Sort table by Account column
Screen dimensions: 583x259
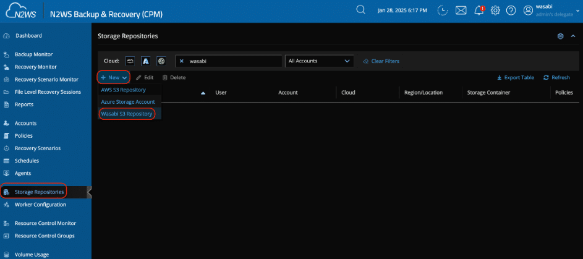pos(287,93)
